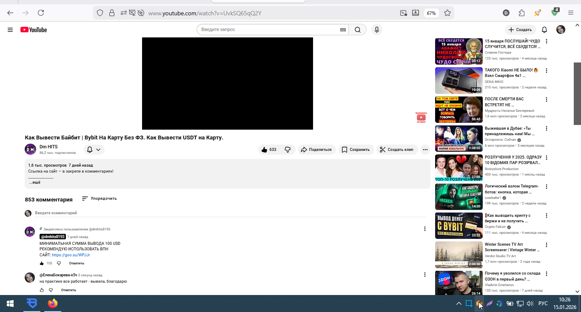The image size is (581, 312).
Task: Open the Winter Scenes TV Art thumbnail
Action: (x=459, y=255)
